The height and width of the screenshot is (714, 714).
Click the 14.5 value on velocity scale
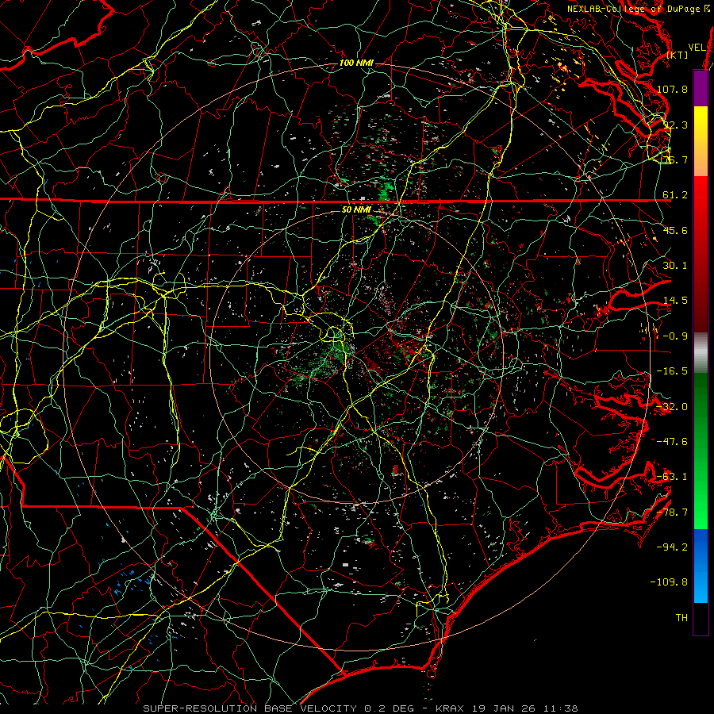[x=675, y=301]
